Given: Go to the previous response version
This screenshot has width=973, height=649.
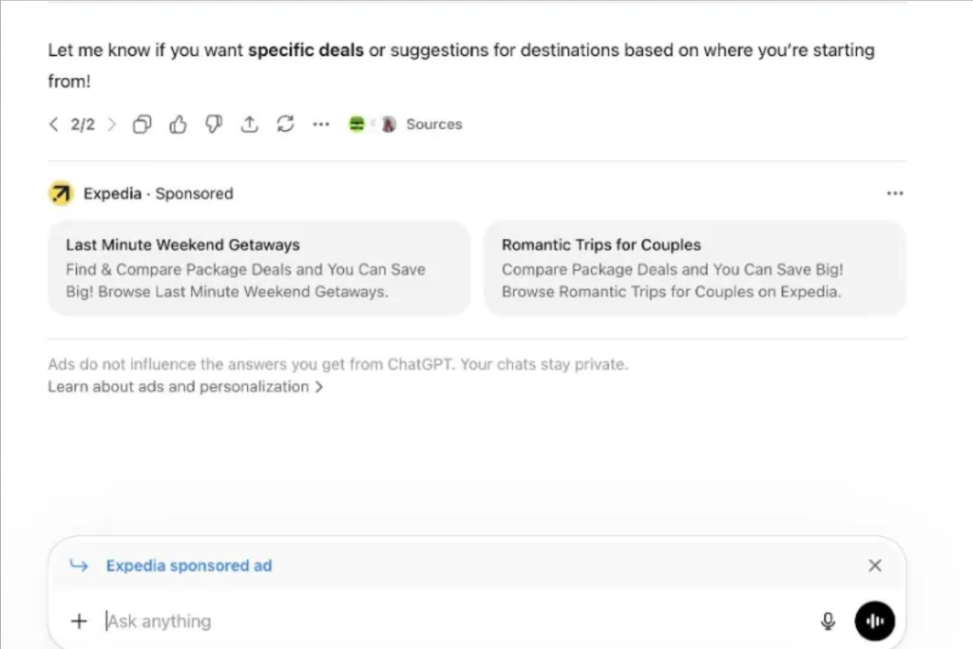Looking at the screenshot, I should point(54,124).
